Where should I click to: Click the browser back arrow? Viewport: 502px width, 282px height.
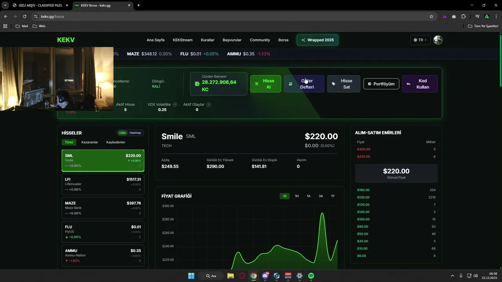click(5, 16)
